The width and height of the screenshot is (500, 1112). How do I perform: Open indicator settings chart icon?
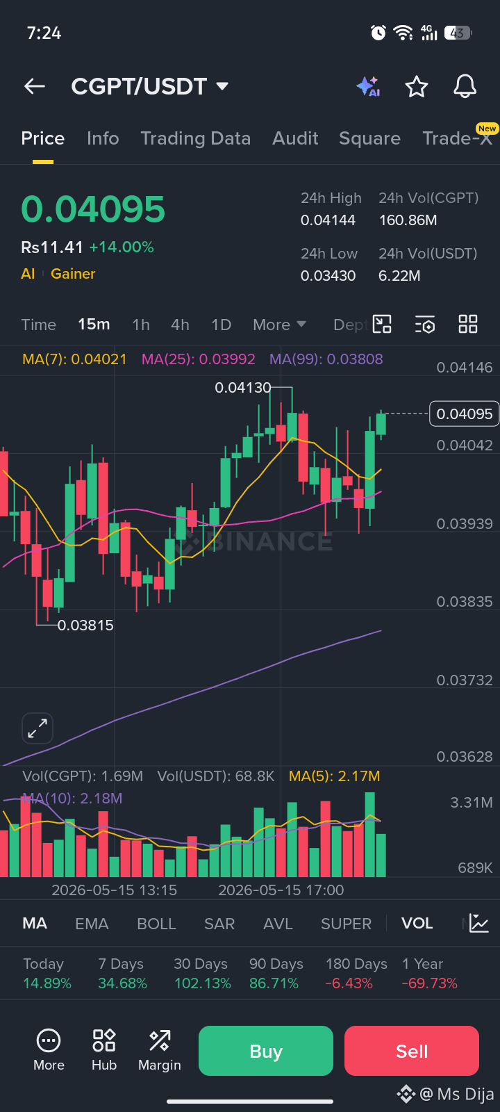(x=479, y=923)
